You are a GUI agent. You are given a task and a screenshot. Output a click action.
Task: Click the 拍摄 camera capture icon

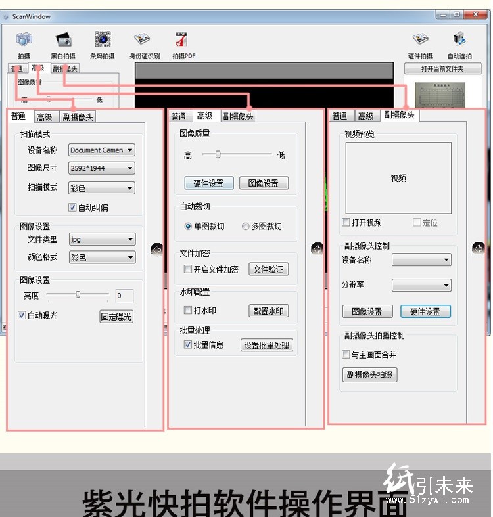[24, 41]
